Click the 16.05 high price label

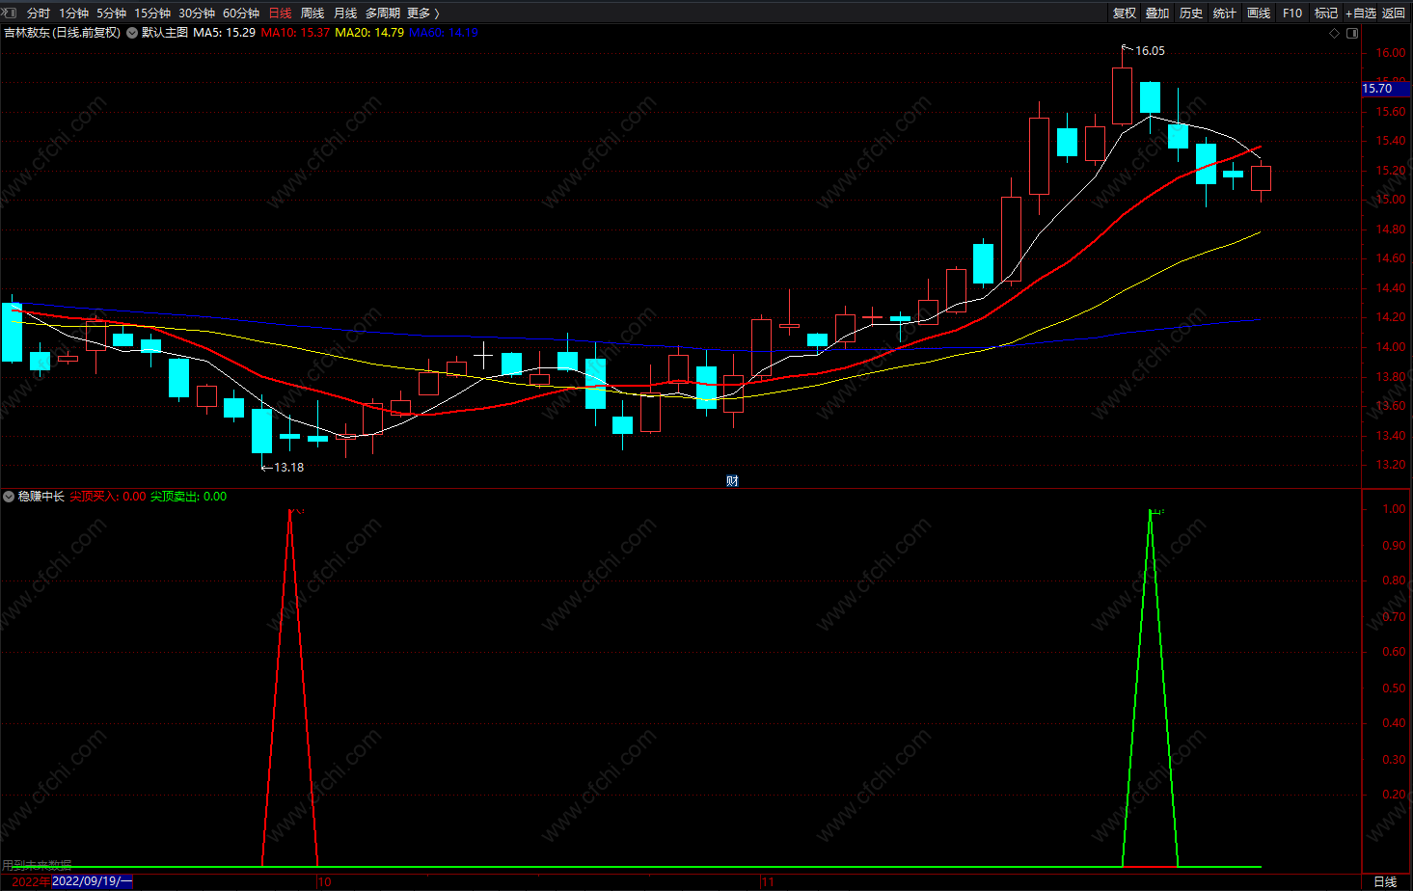[1150, 51]
